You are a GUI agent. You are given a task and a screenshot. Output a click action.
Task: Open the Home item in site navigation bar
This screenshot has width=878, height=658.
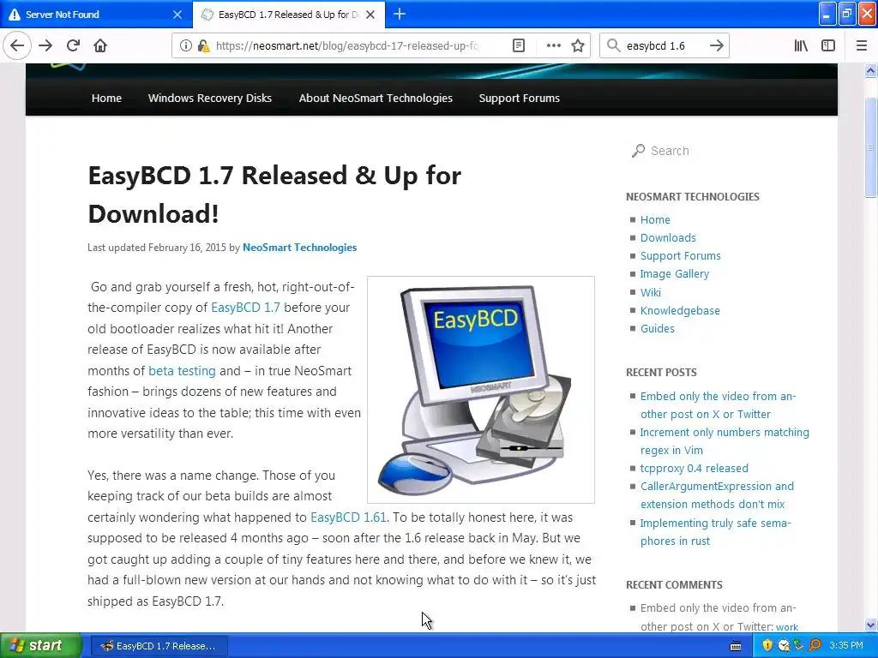click(106, 98)
